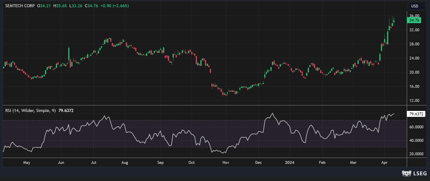430x181 pixels.
Task: Click the 12.00 price axis label
Action: click(414, 101)
